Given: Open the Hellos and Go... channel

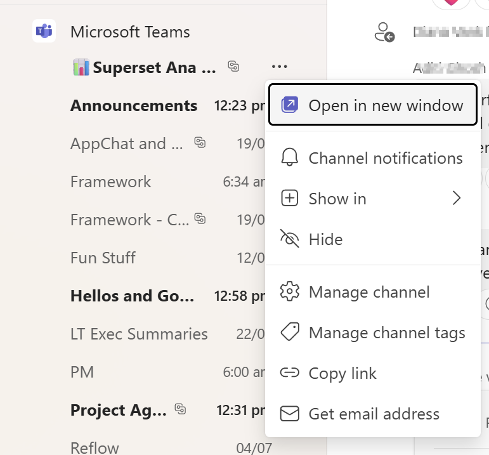Looking at the screenshot, I should pyautogui.click(x=132, y=296).
